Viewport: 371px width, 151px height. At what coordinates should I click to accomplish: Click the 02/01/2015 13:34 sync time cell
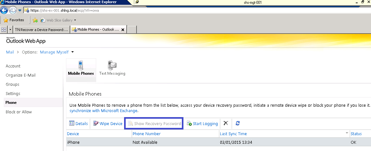pyautogui.click(x=236, y=142)
